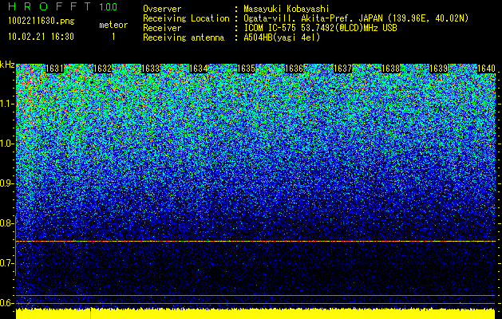Click the 1635 time marker
The width and height of the screenshot is (502, 319).
(x=246, y=69)
